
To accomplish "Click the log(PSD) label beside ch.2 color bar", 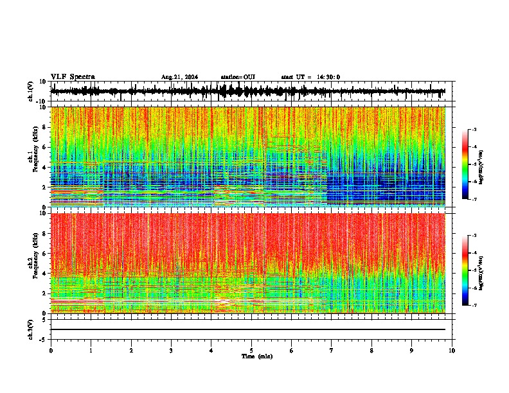I will [481, 273].
